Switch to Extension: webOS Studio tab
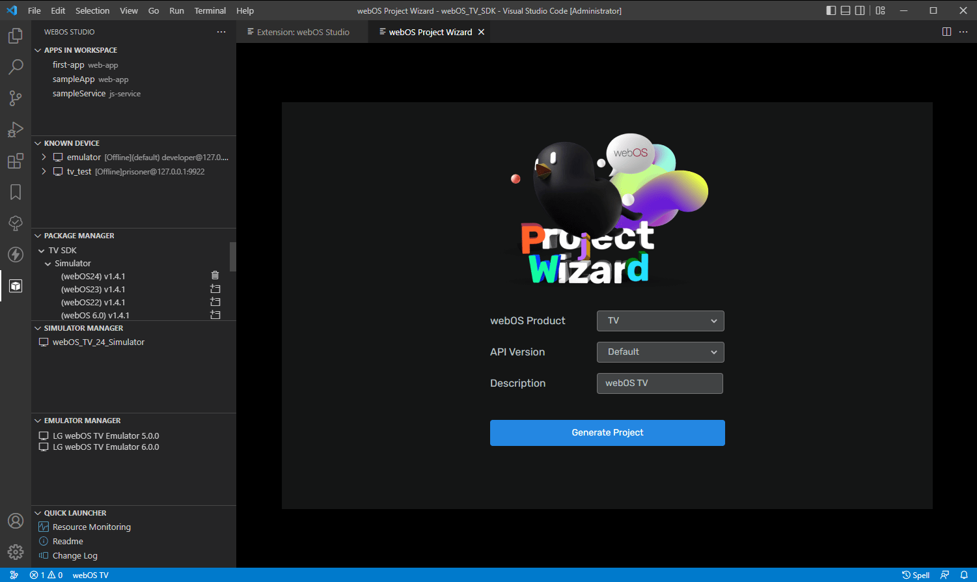 [x=303, y=32]
